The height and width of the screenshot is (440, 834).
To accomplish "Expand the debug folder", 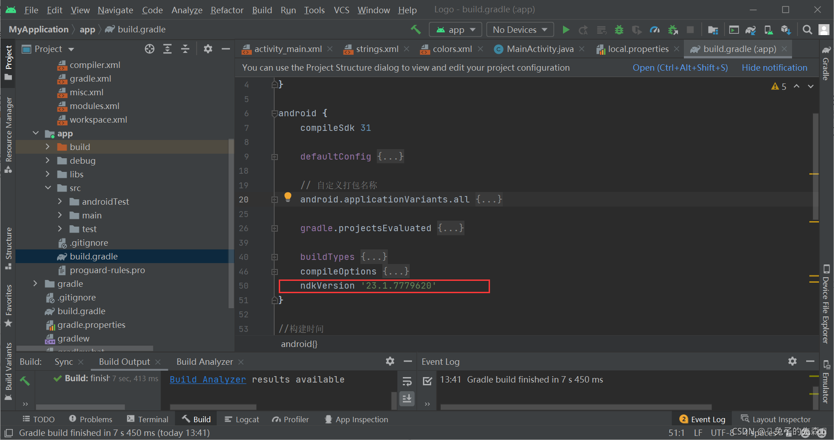I will point(47,160).
